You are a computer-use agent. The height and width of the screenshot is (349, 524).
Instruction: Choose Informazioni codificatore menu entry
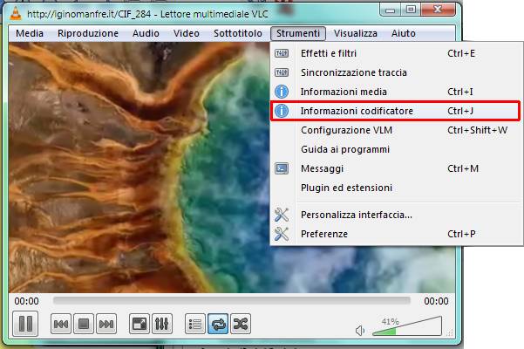click(x=395, y=111)
